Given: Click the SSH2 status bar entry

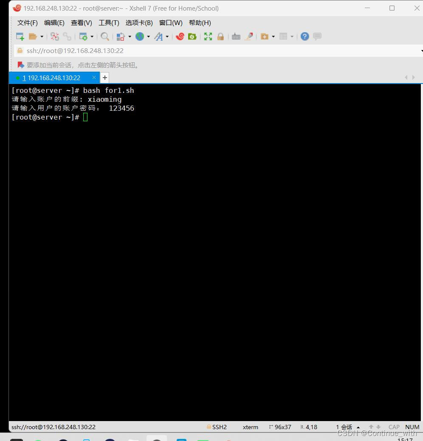Looking at the screenshot, I should pos(217,427).
